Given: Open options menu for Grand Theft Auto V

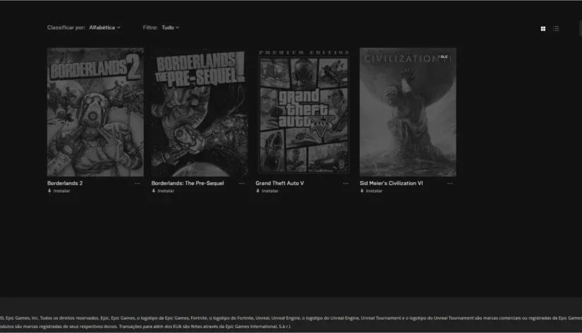Looking at the screenshot, I should pos(346,183).
